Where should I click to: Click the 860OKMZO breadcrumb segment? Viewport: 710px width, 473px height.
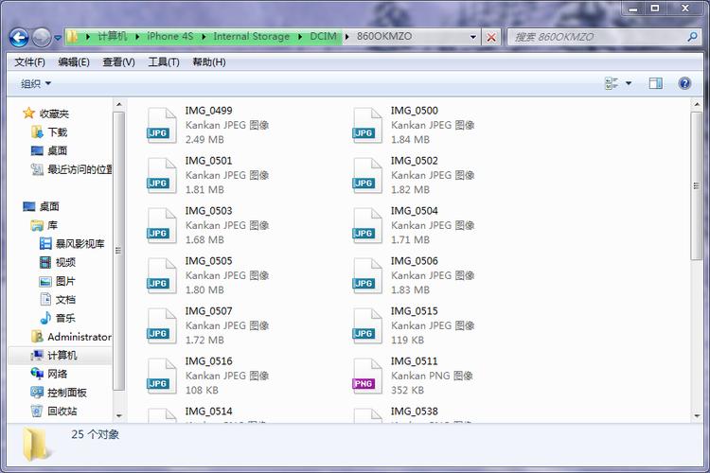pyautogui.click(x=384, y=36)
